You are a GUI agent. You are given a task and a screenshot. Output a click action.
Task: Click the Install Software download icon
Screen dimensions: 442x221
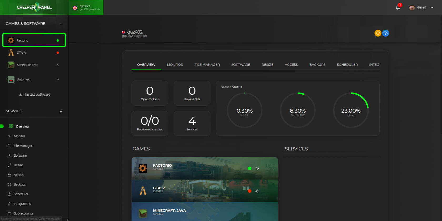(20, 94)
